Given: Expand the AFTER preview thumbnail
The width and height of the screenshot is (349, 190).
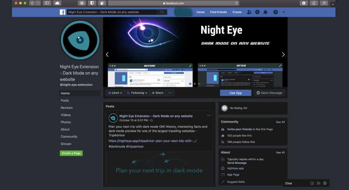Looking at the screenshot, I should pyautogui.click(x=280, y=65).
